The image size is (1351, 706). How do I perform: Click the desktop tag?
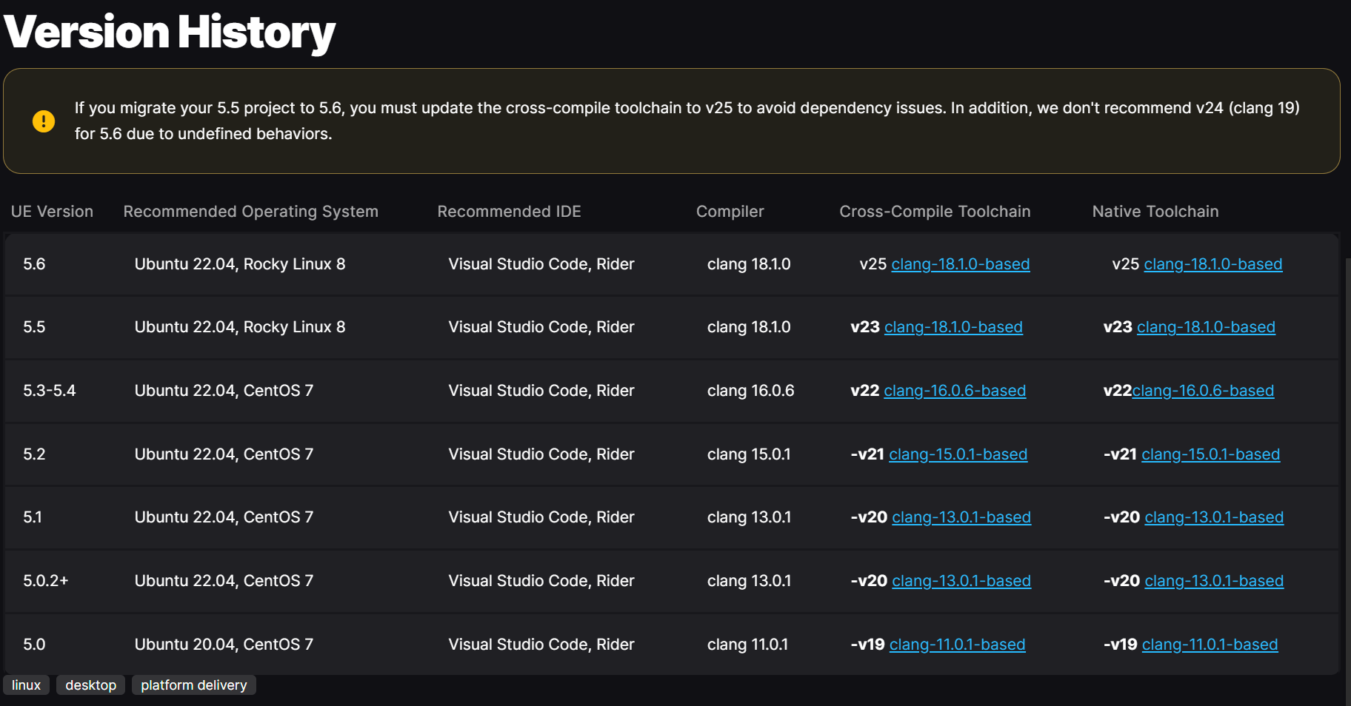tap(90, 685)
